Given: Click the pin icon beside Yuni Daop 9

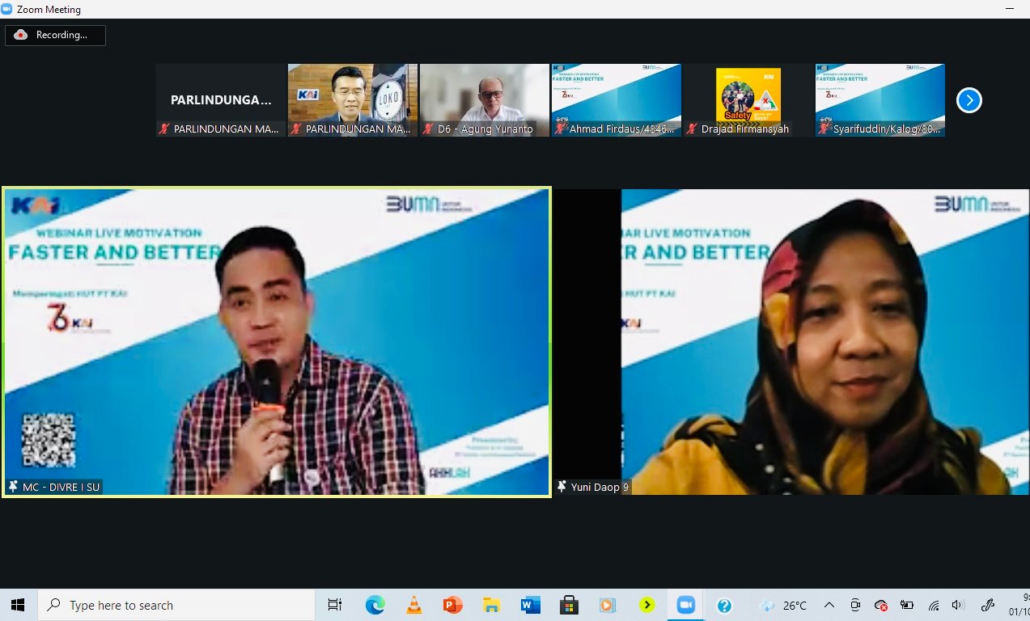Looking at the screenshot, I should [562, 487].
